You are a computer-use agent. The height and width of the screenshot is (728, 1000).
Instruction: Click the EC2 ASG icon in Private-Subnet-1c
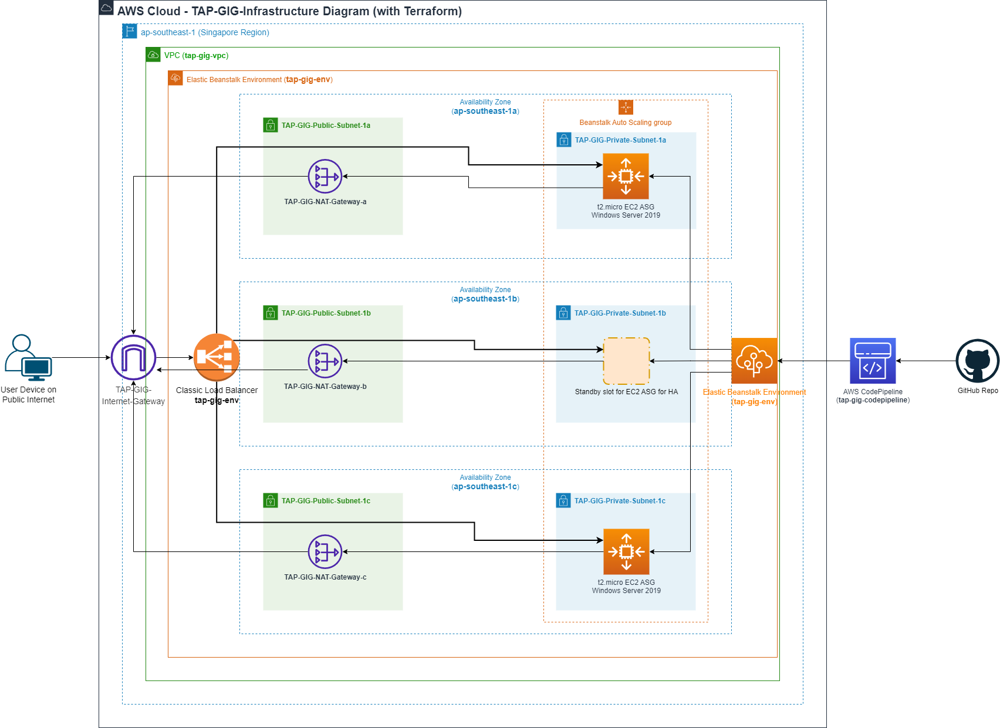[626, 551]
